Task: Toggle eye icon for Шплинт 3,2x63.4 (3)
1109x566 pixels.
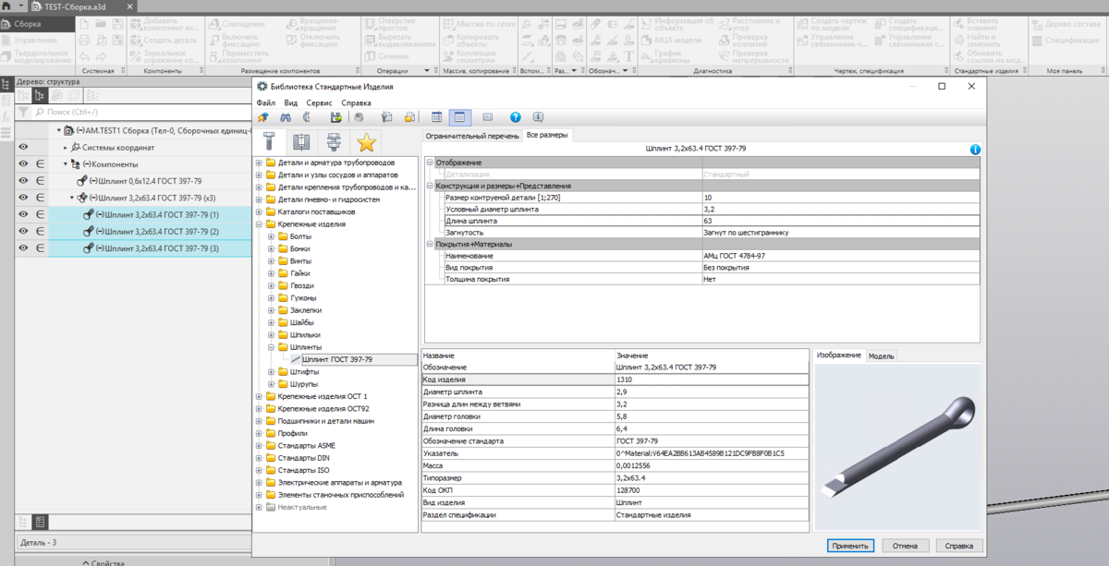Action: tap(23, 247)
